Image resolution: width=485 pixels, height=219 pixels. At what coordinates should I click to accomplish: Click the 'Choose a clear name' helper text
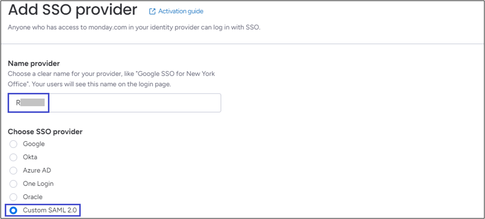111,73
